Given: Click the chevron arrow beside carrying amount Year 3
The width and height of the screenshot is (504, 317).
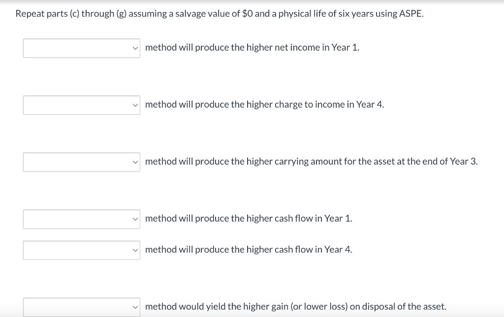Looking at the screenshot, I should [135, 162].
